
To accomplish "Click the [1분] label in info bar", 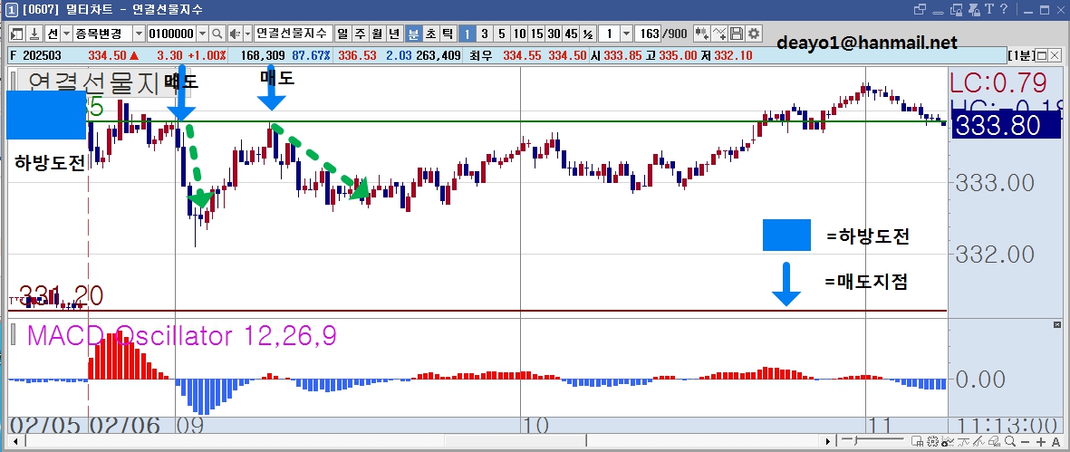I will 1022,55.
